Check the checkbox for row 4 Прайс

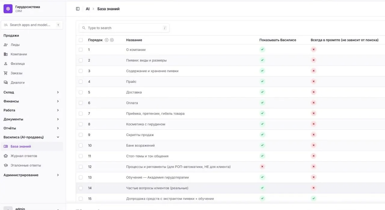tap(81, 82)
